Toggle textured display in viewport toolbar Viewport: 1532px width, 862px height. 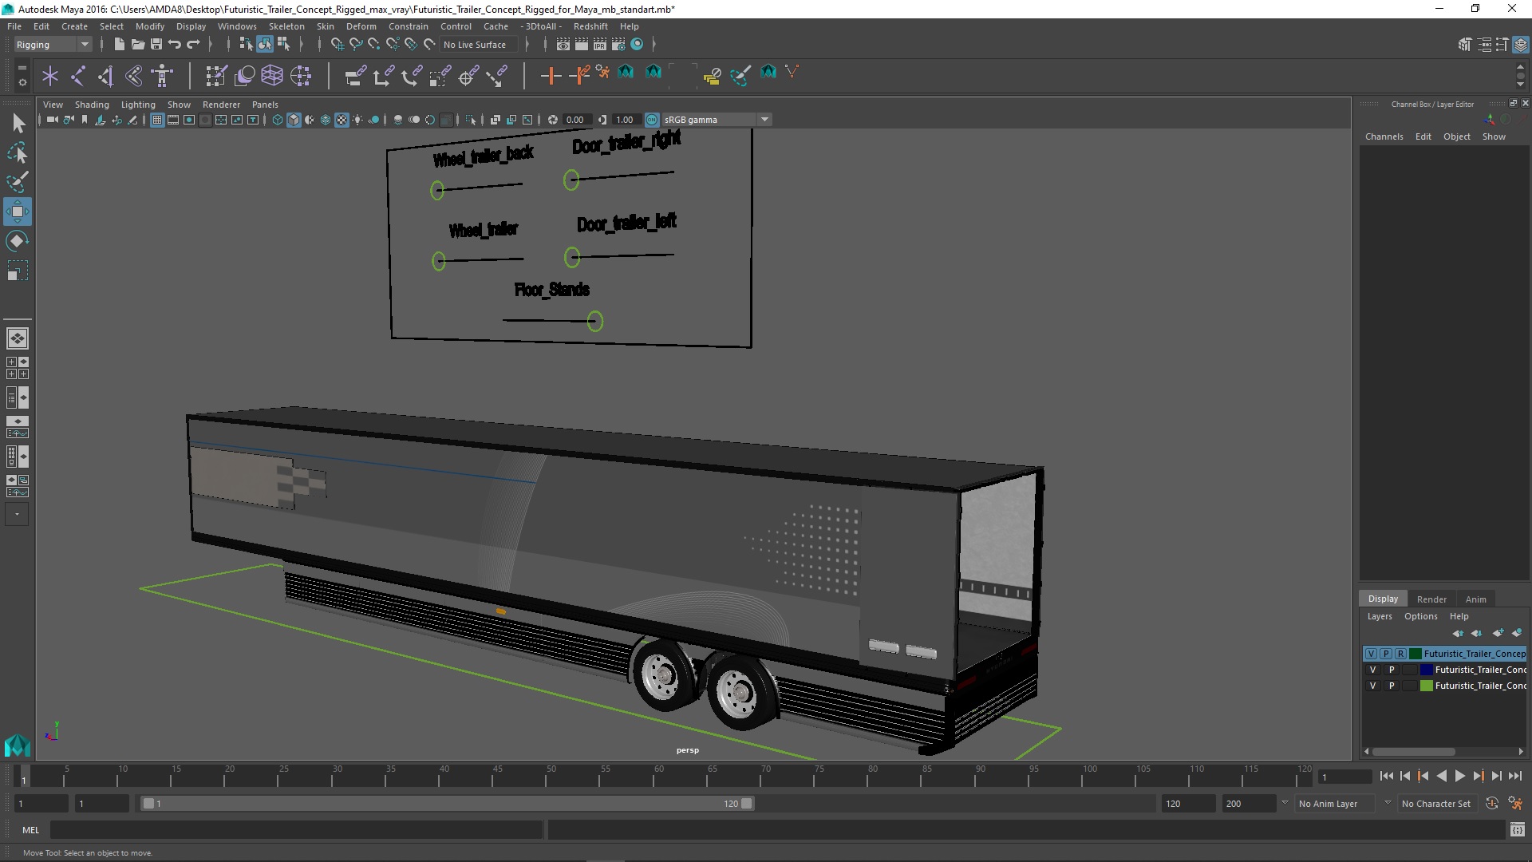click(x=342, y=120)
